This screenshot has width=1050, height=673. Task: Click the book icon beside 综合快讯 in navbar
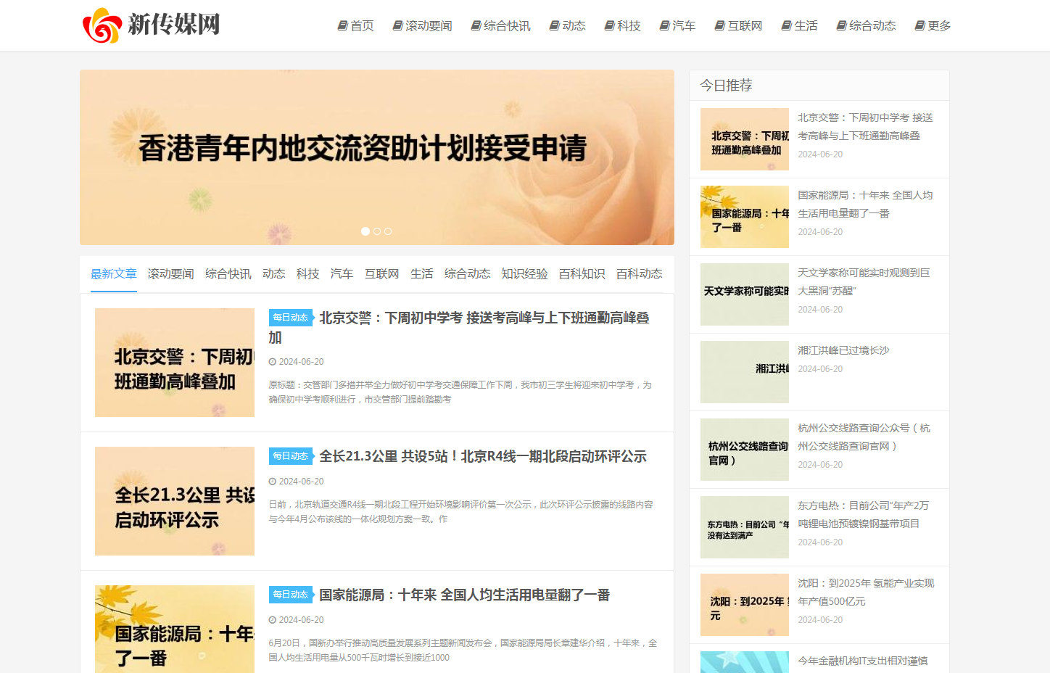click(x=476, y=25)
